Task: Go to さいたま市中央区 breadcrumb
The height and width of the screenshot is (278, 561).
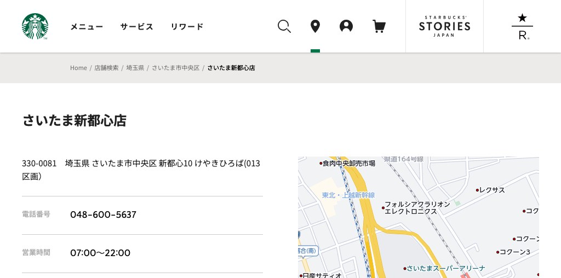Action: [x=176, y=68]
